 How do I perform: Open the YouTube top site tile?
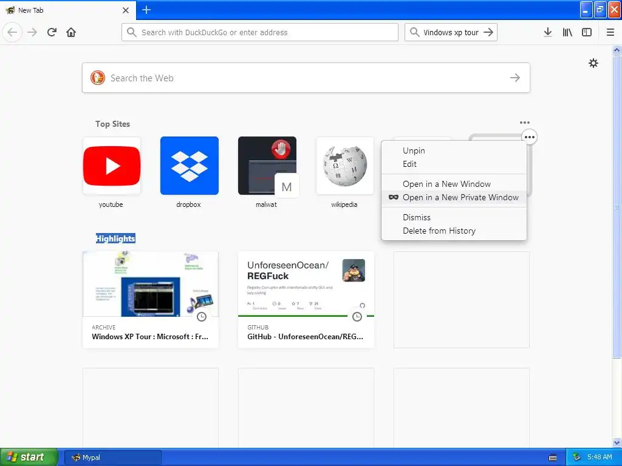112,166
